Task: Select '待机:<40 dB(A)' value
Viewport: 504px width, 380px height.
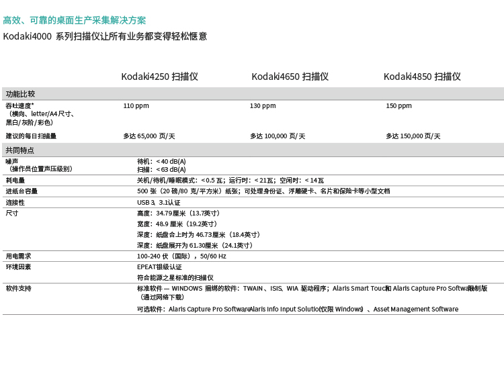Action: click(161, 161)
